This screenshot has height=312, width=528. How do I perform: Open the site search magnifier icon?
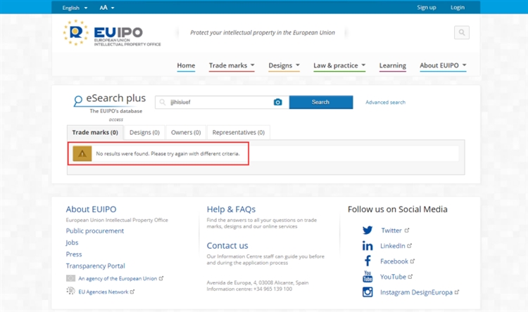[462, 32]
